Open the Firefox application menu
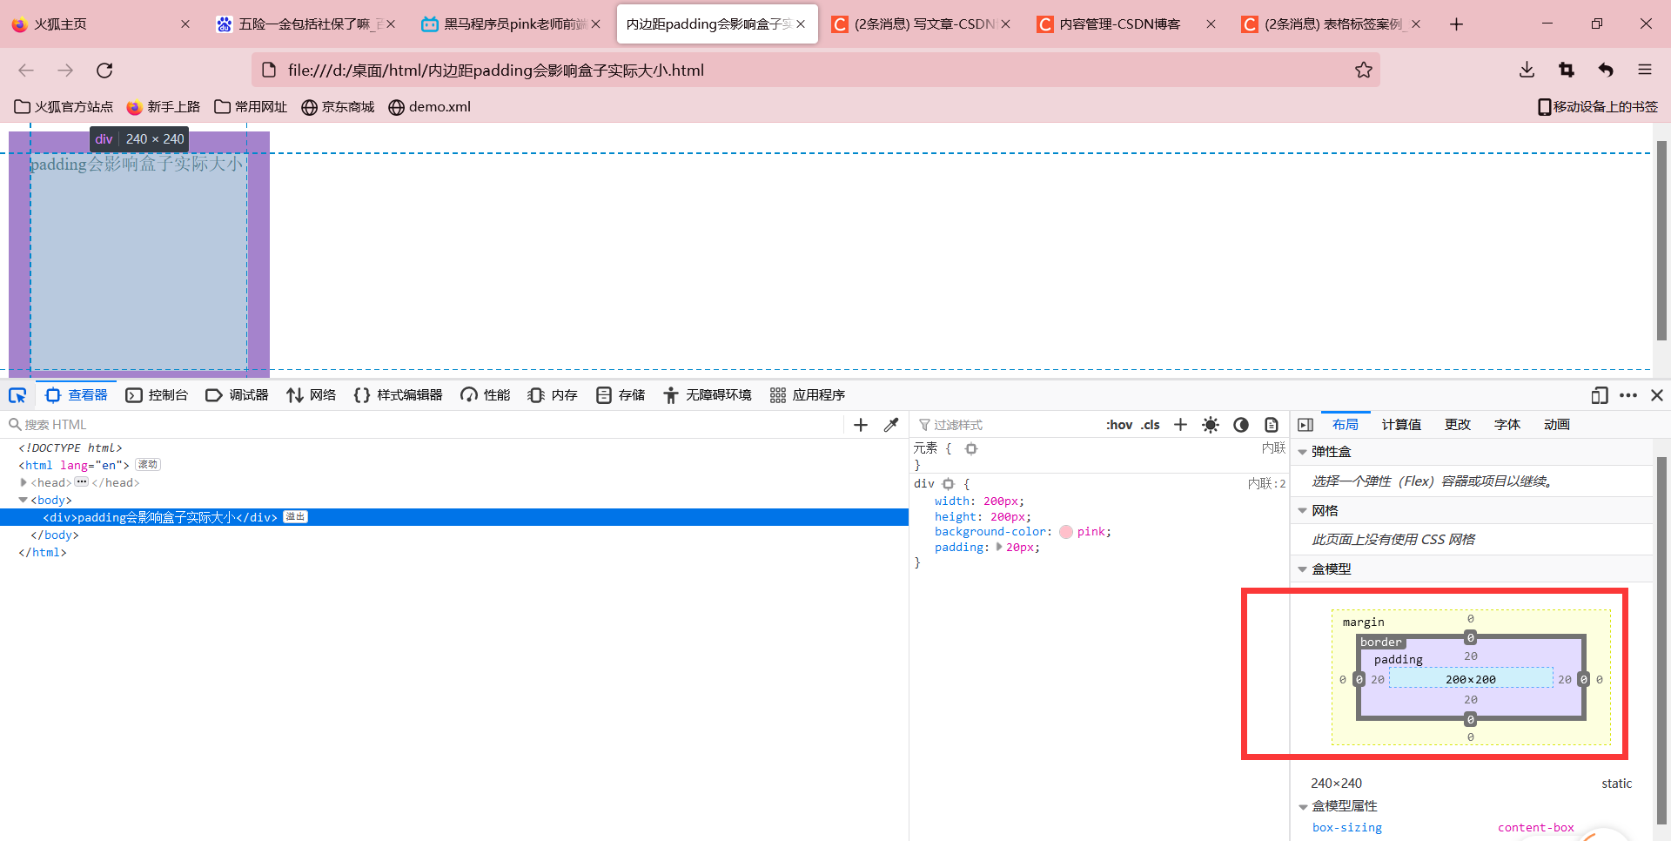Image resolution: width=1671 pixels, height=841 pixels. click(1645, 71)
